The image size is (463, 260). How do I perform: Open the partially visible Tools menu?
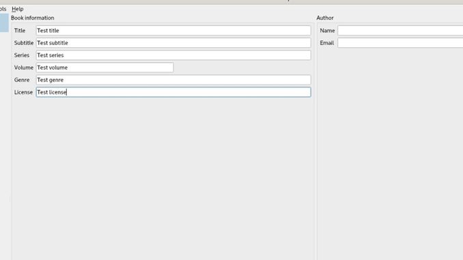[x=3, y=9]
